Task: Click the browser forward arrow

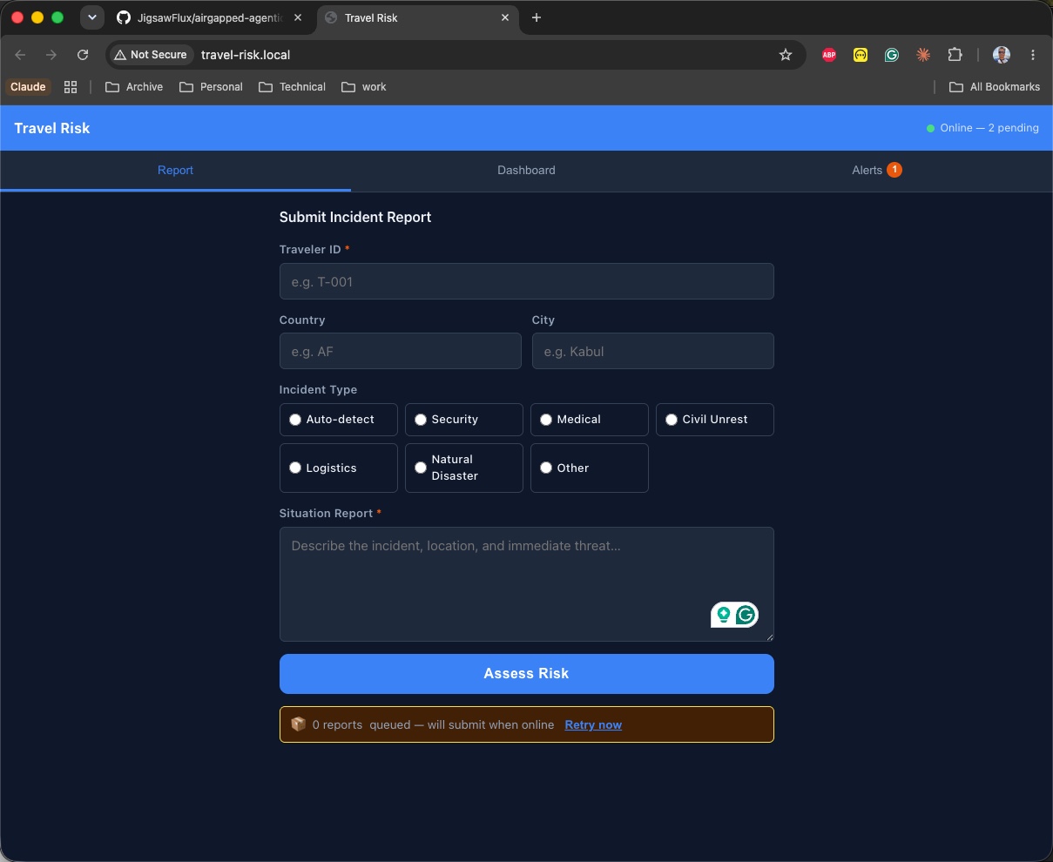Action: (51, 55)
